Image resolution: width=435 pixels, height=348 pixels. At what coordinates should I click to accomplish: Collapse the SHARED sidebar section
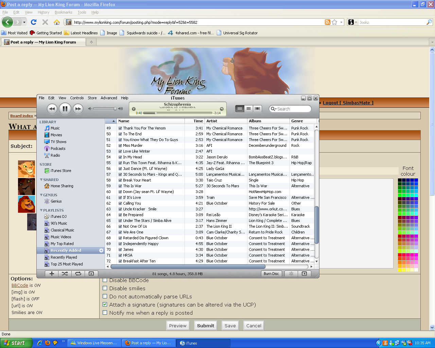point(41,180)
